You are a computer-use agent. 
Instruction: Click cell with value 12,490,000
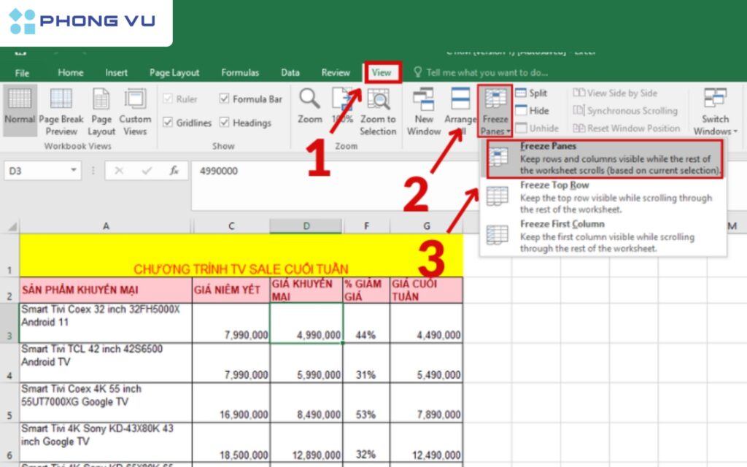(x=426, y=442)
